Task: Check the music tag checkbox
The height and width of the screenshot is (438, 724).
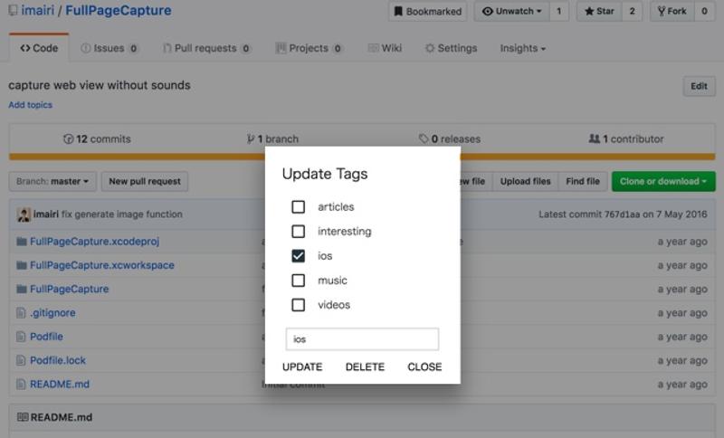Action: coord(299,281)
